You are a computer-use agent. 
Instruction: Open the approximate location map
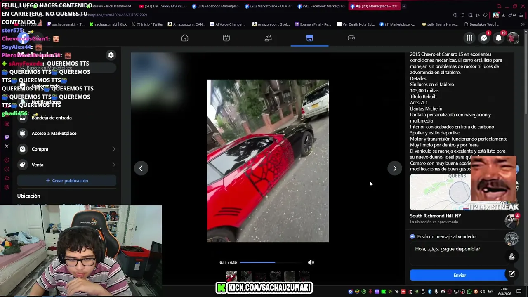[x=459, y=192]
